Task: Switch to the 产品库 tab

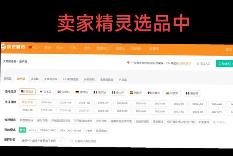Action: [x=123, y=80]
